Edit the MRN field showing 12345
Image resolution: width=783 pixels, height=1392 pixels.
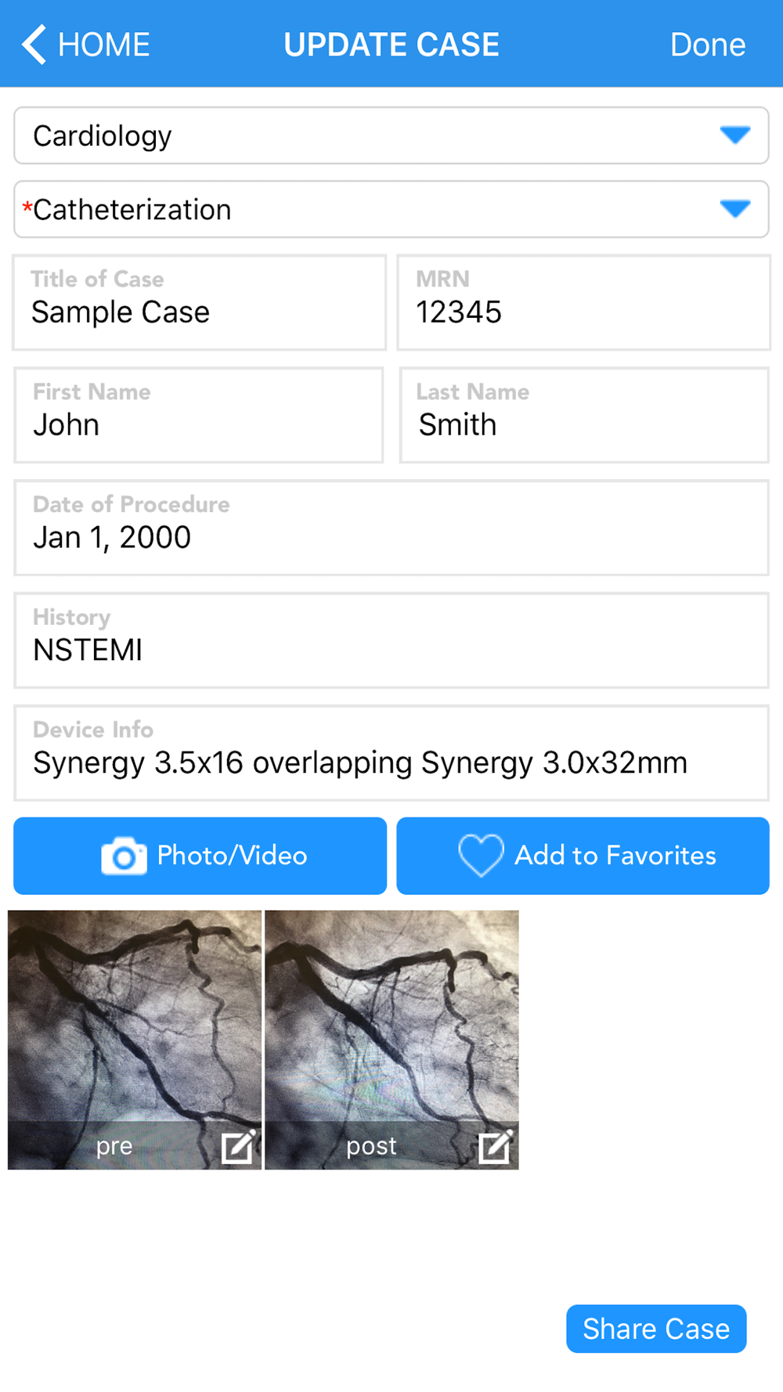coord(584,302)
